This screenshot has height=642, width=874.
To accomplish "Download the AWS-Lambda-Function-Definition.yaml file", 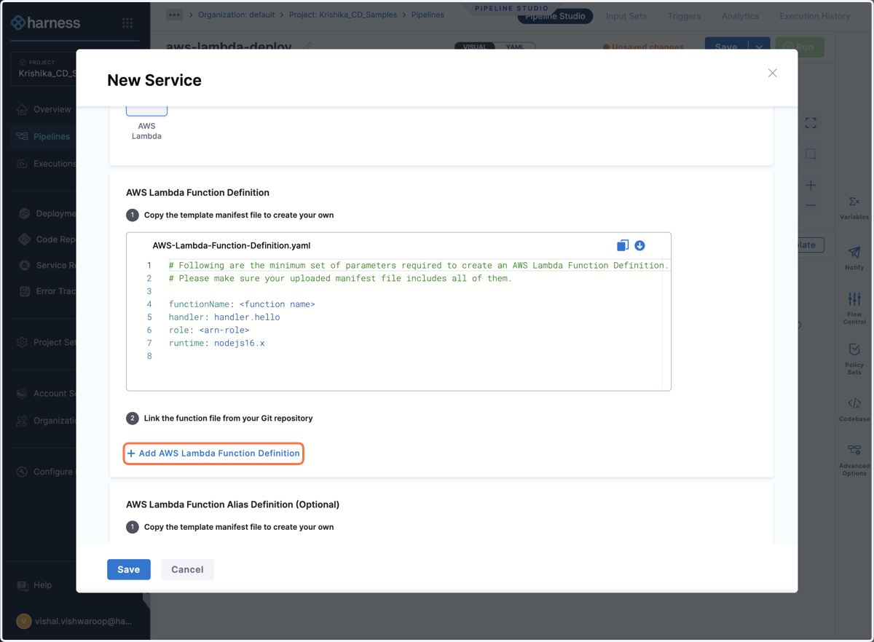I will [x=639, y=245].
